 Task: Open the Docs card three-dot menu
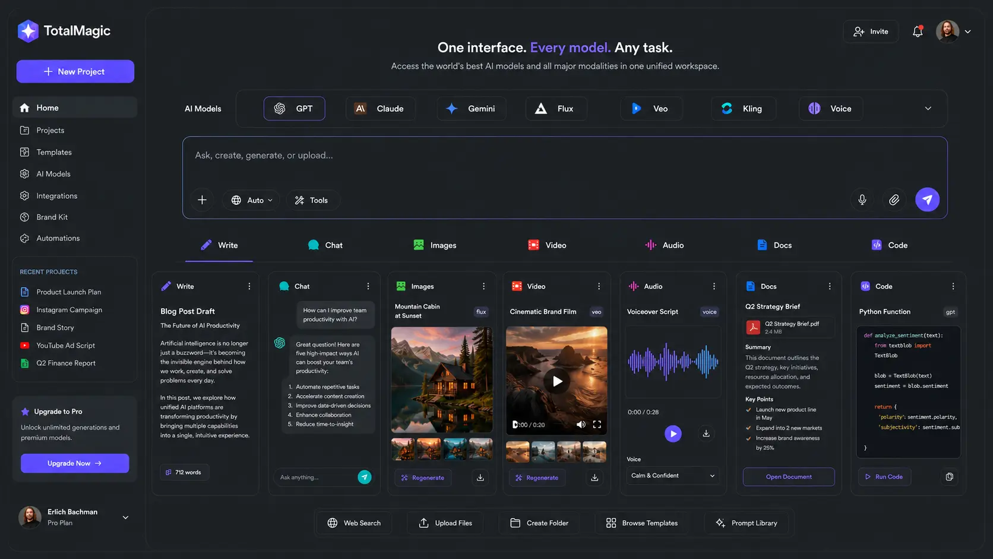(x=830, y=286)
